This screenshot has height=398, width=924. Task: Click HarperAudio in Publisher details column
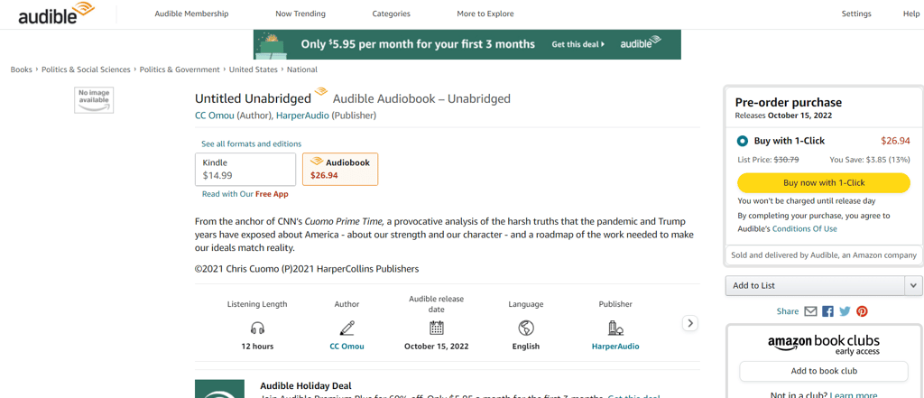615,347
